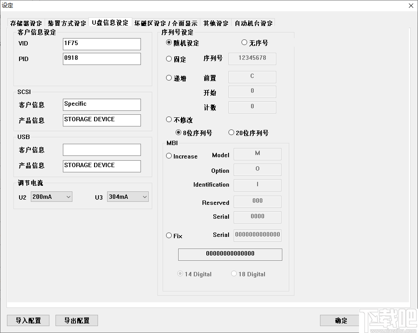Click the SCSI 客户信息 field showing Specific
Image resolution: width=418 pixels, height=333 pixels.
tap(101, 104)
